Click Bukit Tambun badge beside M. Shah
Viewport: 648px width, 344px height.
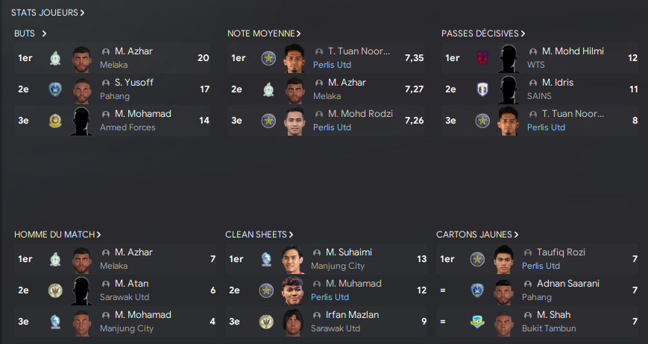point(477,322)
